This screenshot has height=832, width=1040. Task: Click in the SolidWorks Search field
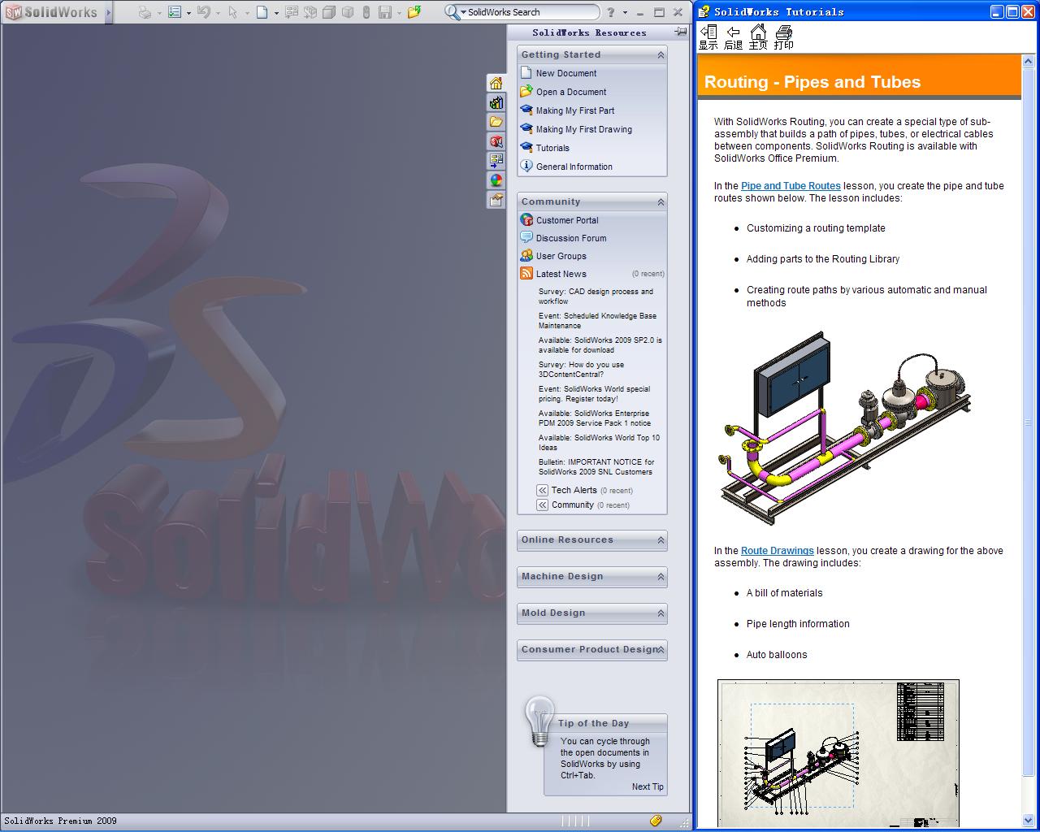(x=531, y=12)
